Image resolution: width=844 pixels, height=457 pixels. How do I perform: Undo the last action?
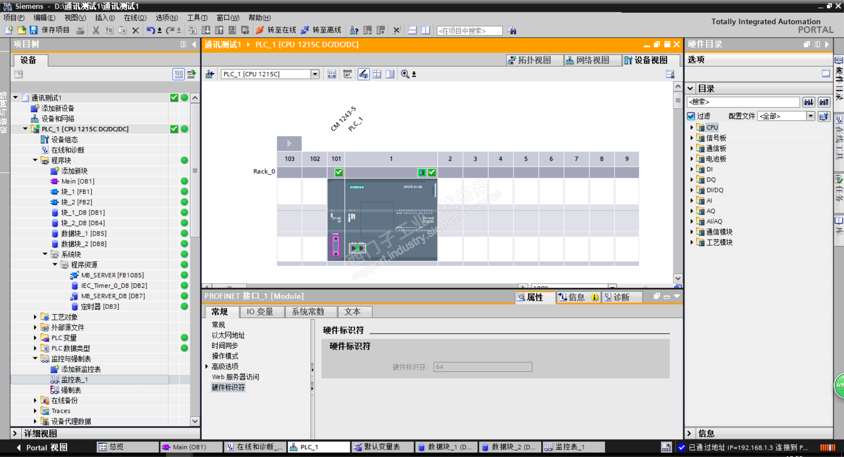click(151, 30)
